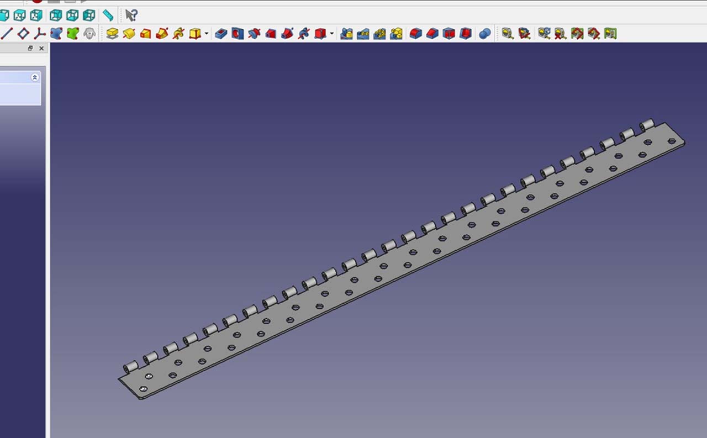The height and width of the screenshot is (438, 707).
Task: Select the blue Pocket tool
Action: 221,34
